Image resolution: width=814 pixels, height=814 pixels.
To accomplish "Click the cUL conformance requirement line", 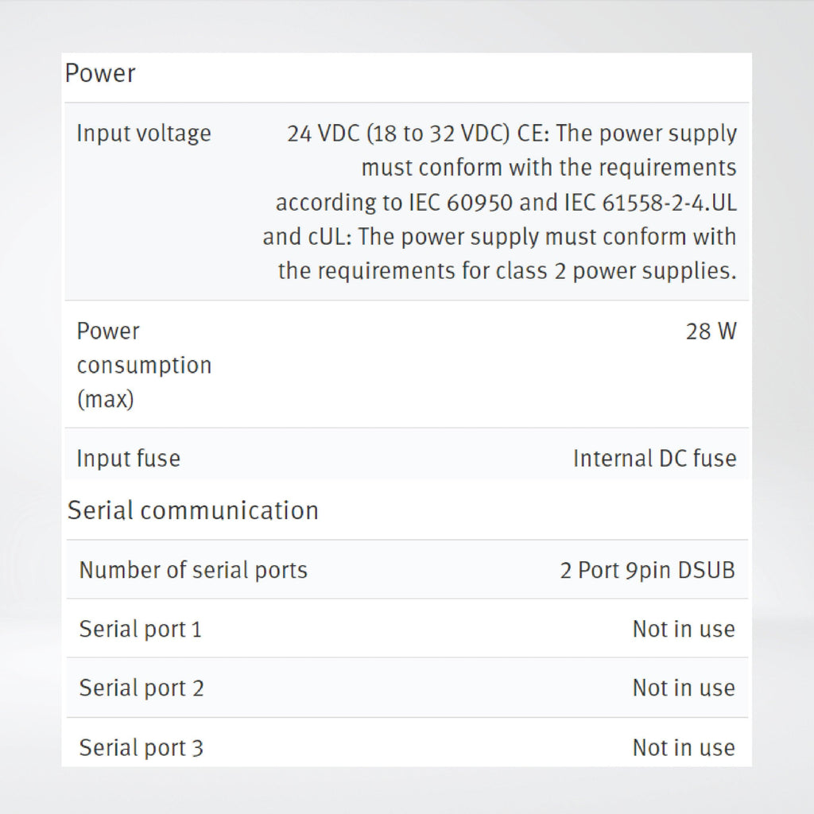I will click(499, 237).
